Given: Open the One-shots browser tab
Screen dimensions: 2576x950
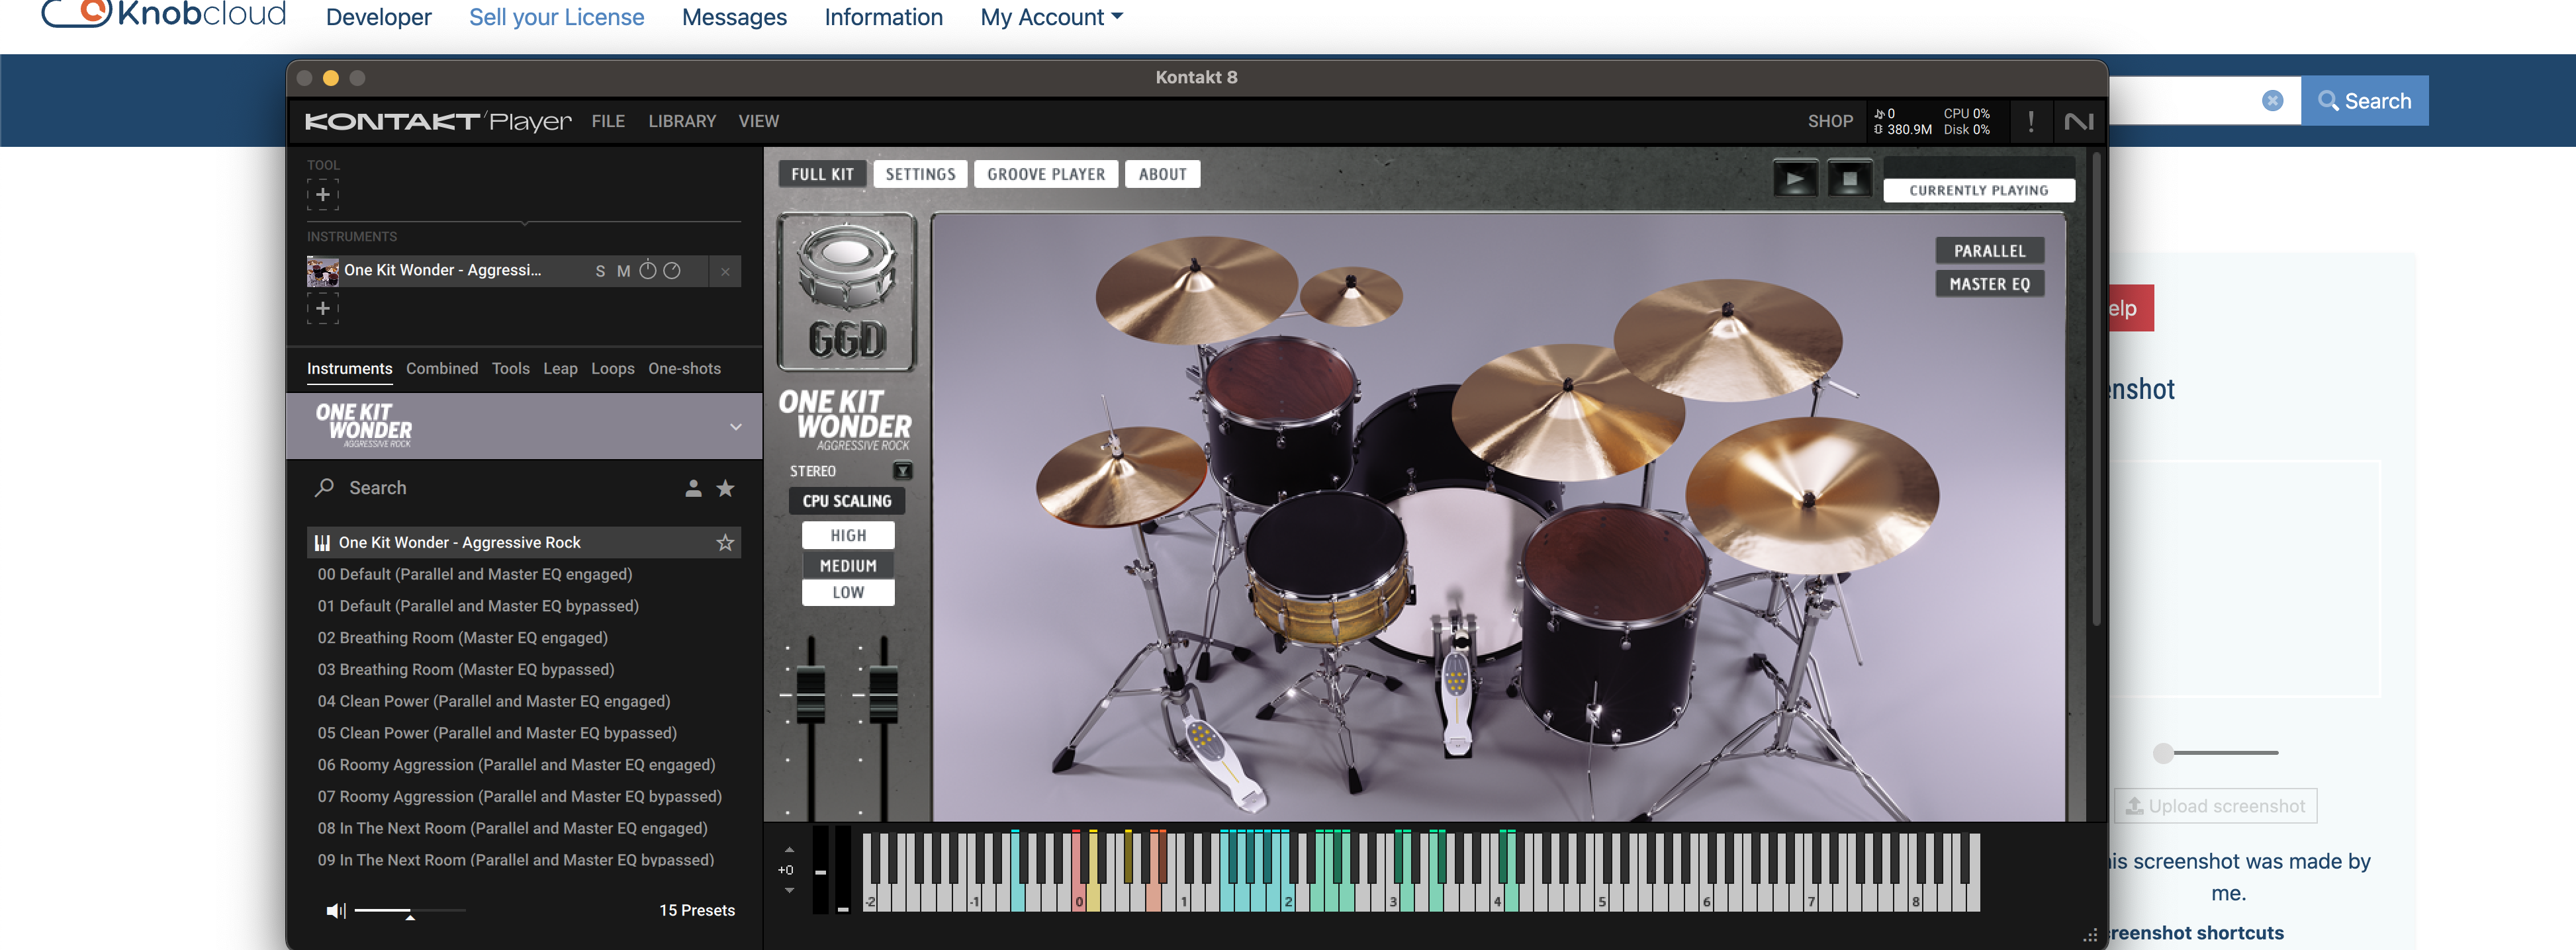Looking at the screenshot, I should click(684, 369).
